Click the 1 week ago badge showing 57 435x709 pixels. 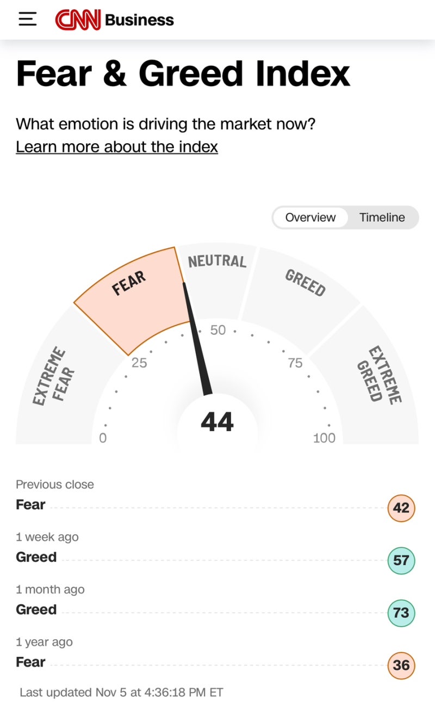pyautogui.click(x=401, y=560)
